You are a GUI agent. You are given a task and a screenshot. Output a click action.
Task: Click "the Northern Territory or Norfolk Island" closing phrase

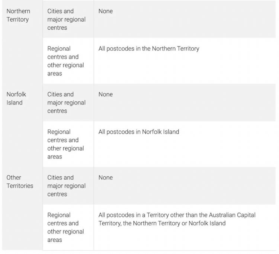175,223
